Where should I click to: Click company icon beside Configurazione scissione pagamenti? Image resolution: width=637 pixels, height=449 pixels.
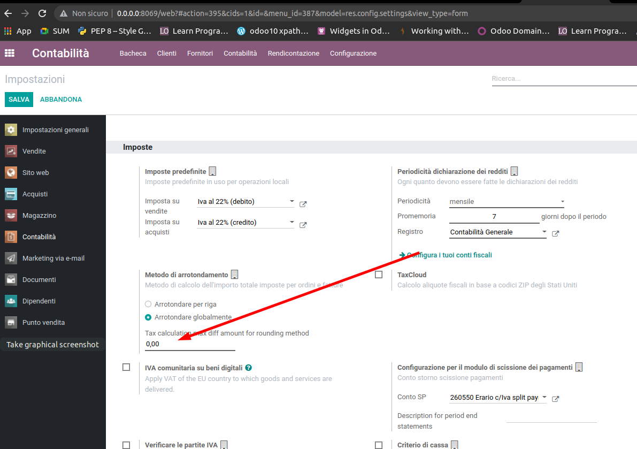coord(579,367)
